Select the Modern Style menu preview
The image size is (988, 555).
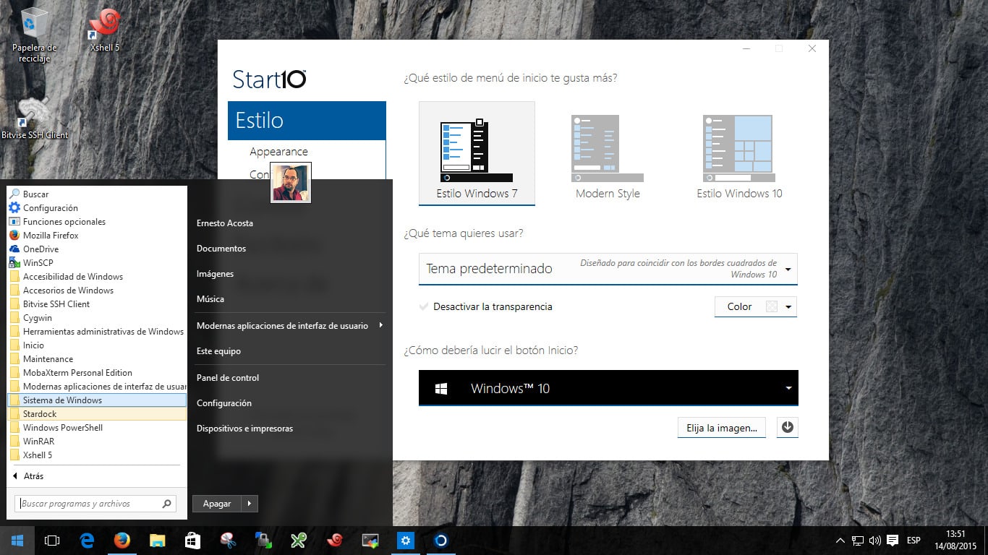[x=607, y=148]
